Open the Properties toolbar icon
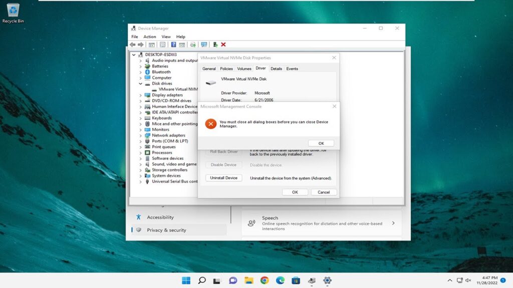Viewport: 513px width, 288px height. tap(163, 44)
